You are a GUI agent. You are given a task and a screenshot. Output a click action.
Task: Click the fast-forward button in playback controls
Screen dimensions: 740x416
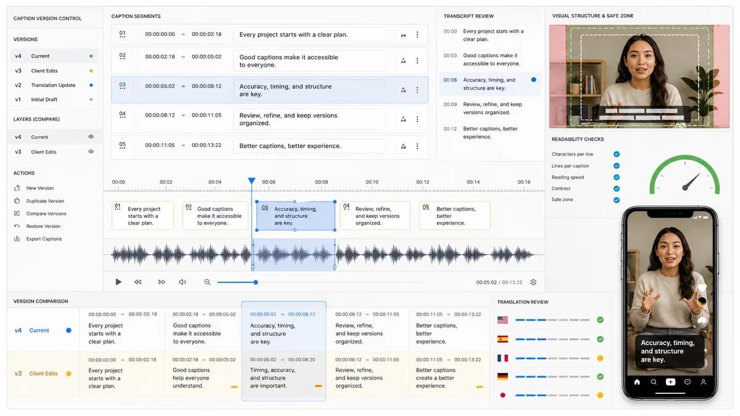162,282
